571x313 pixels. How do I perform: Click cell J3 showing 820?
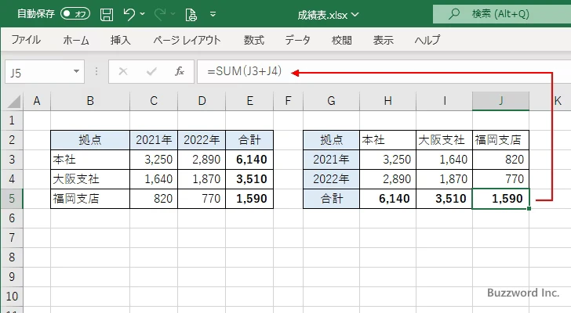tap(500, 160)
